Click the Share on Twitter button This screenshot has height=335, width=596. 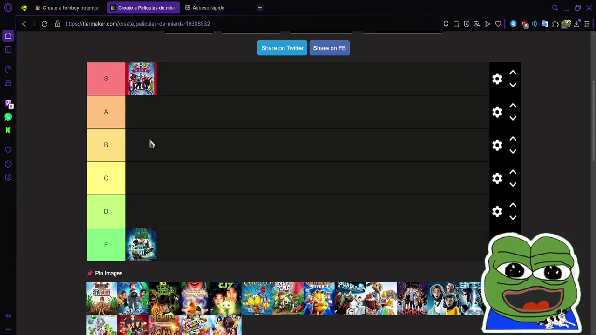pyautogui.click(x=282, y=48)
